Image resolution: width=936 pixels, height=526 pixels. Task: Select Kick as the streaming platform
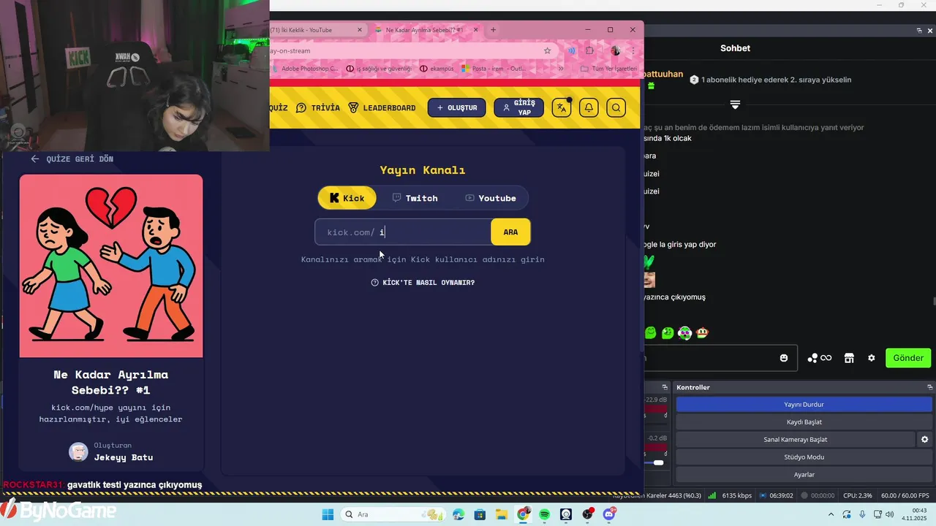point(347,198)
